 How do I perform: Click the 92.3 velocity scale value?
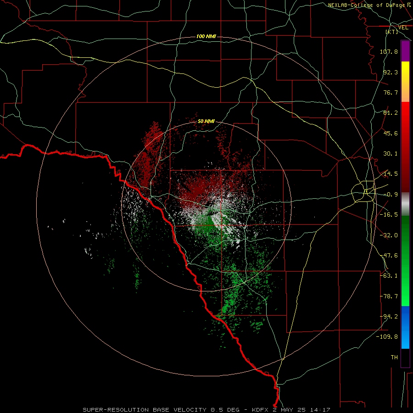pos(391,72)
